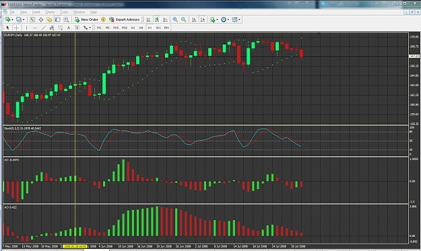Open the Window menu
This screenshot has width=421, height=251.
point(79,12)
